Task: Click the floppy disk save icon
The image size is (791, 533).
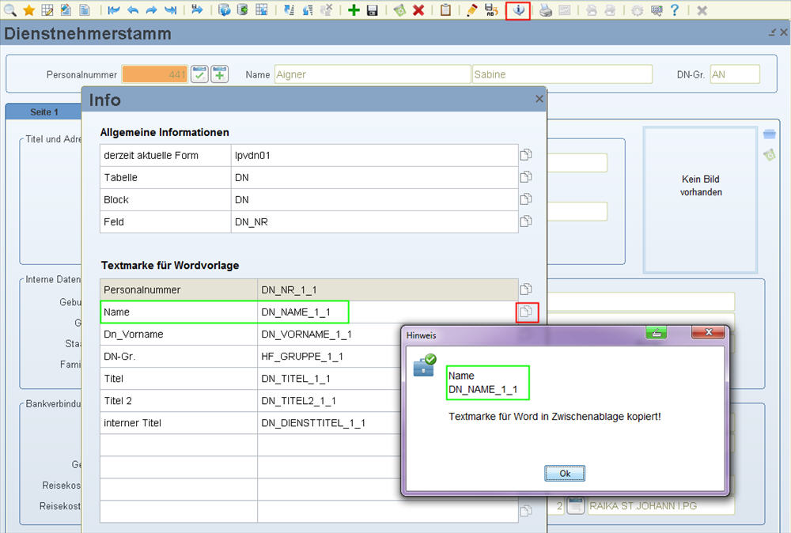Action: (x=372, y=10)
